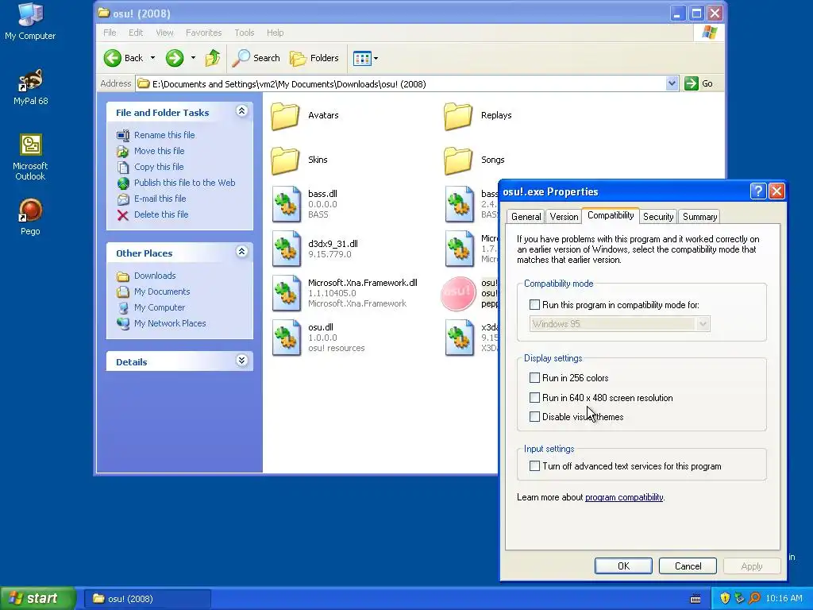Screen dimensions: 813x610
Task: Open the File menu
Action: [110, 33]
